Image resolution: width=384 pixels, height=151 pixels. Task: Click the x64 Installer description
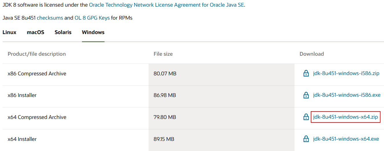coord(22,139)
